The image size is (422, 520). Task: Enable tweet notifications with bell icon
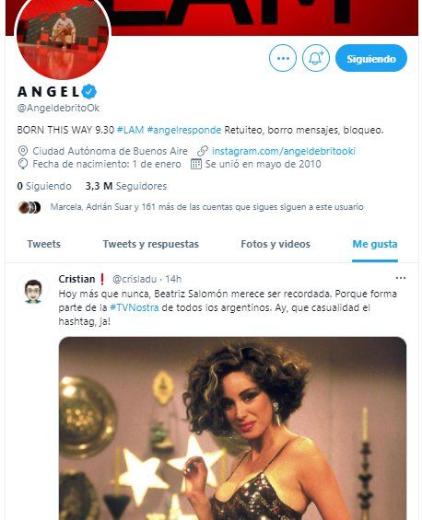point(316,58)
